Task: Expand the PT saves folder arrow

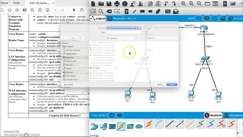Action: tap(117, 68)
